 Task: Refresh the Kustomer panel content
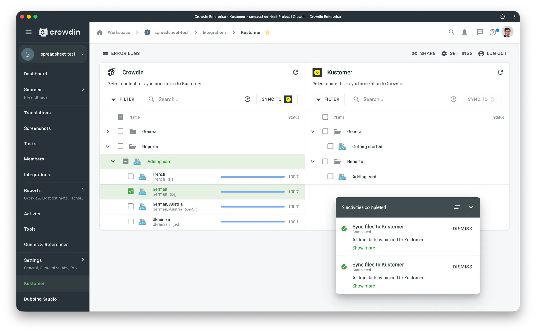coord(500,72)
